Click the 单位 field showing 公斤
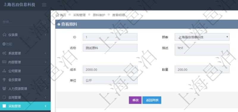Viewport: 238px width, 112px height. [x=110, y=80]
